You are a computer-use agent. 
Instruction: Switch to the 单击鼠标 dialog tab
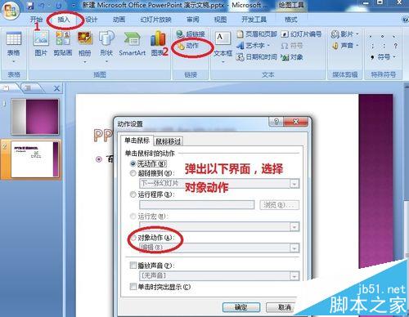137,141
